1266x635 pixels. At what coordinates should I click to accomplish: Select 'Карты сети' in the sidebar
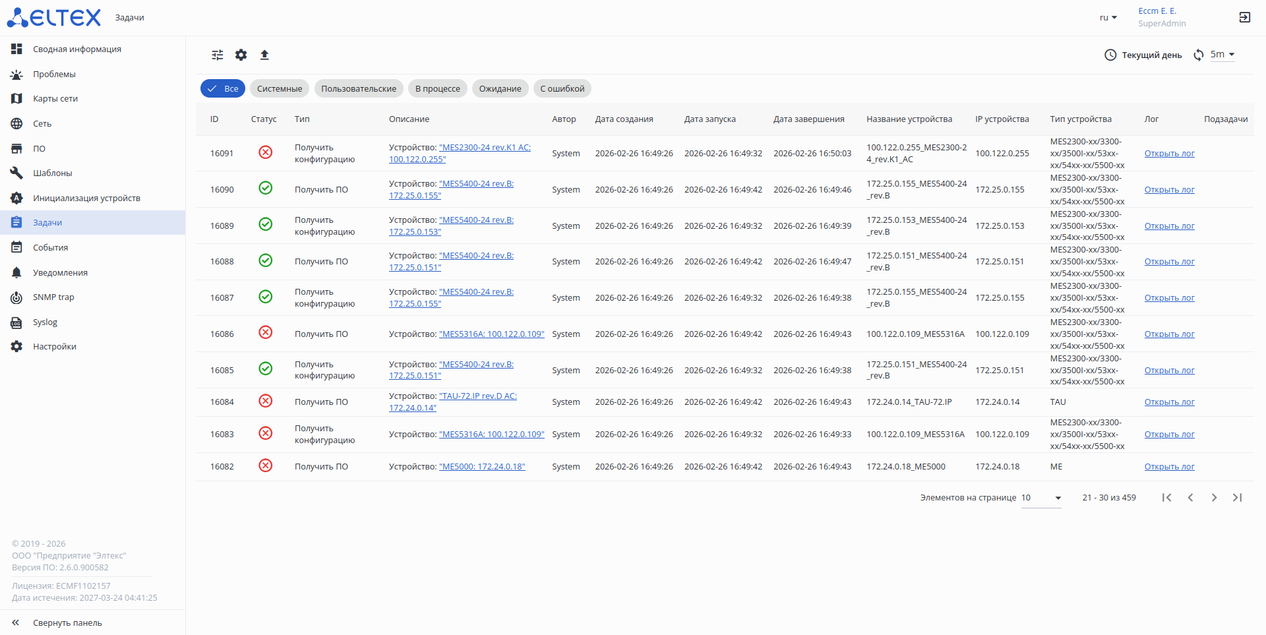tap(55, 99)
